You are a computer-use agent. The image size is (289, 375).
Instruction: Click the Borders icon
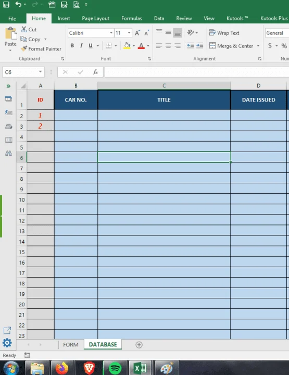coord(108,45)
